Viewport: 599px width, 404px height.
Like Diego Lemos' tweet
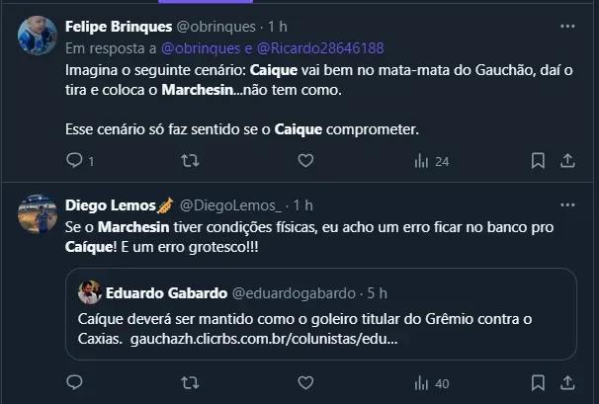coord(305,382)
